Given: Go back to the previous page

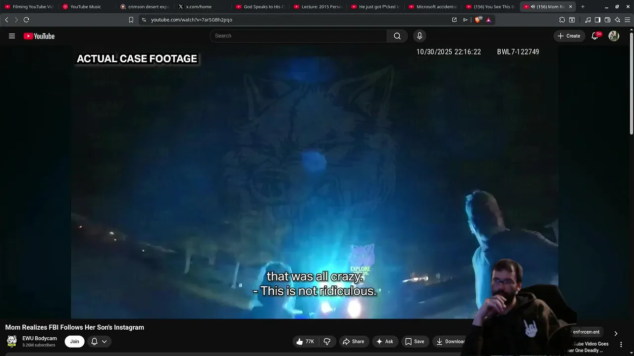Looking at the screenshot, I should (6, 20).
